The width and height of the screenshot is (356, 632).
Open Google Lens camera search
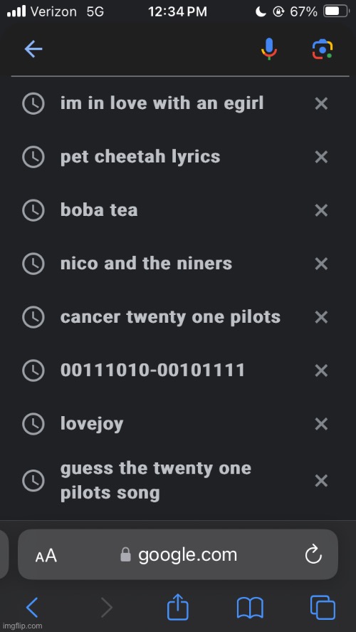[x=322, y=49]
